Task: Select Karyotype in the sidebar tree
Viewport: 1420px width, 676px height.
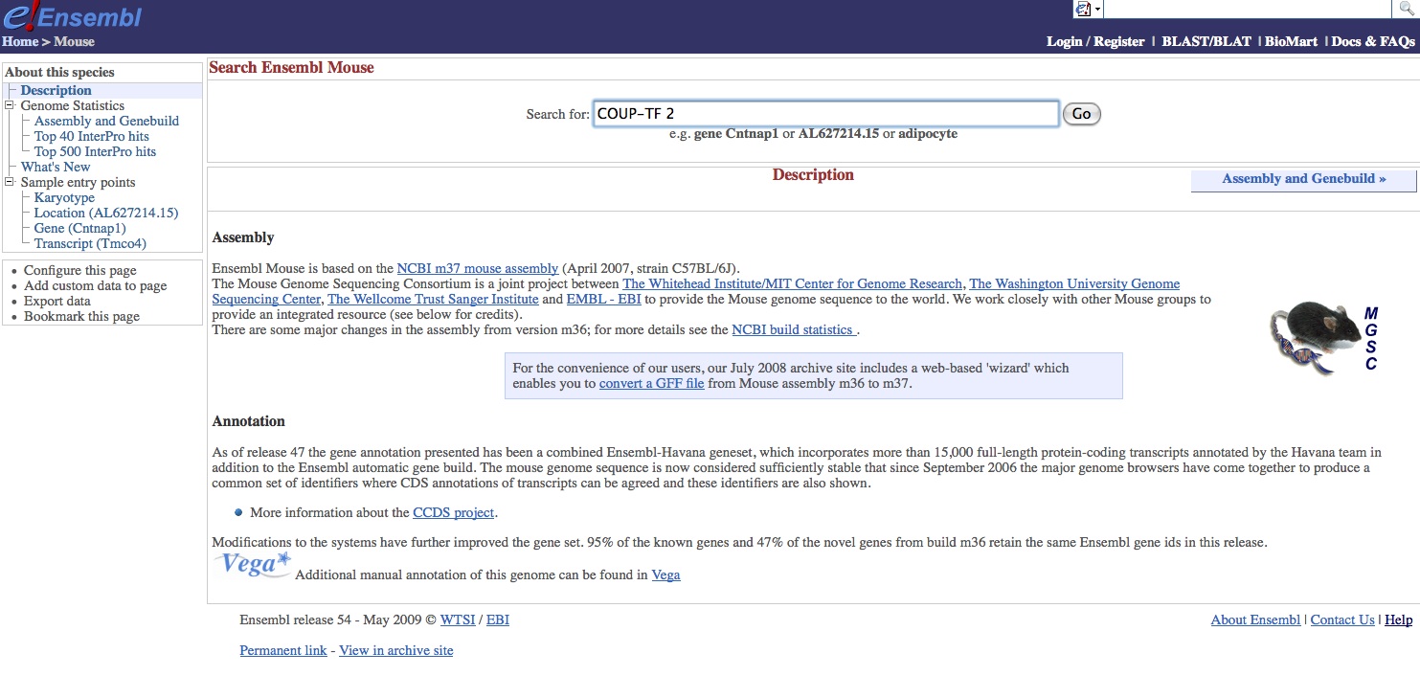Action: point(64,198)
